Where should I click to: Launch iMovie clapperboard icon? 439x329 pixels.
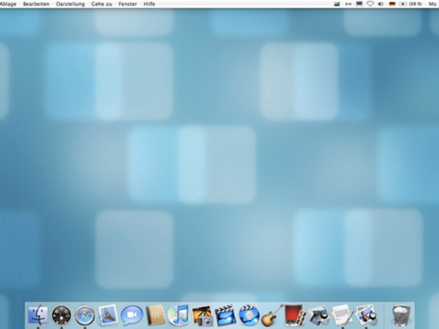point(225,315)
